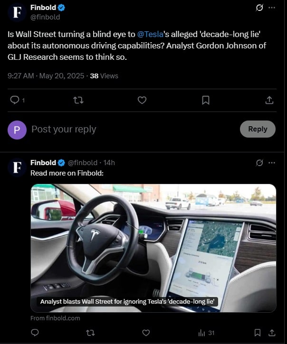The height and width of the screenshot is (344, 287).
Task: Open the Finbold profile avatar at top
Action: pos(17,13)
